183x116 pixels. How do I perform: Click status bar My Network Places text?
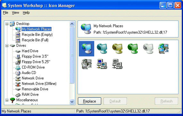click(x=16, y=111)
